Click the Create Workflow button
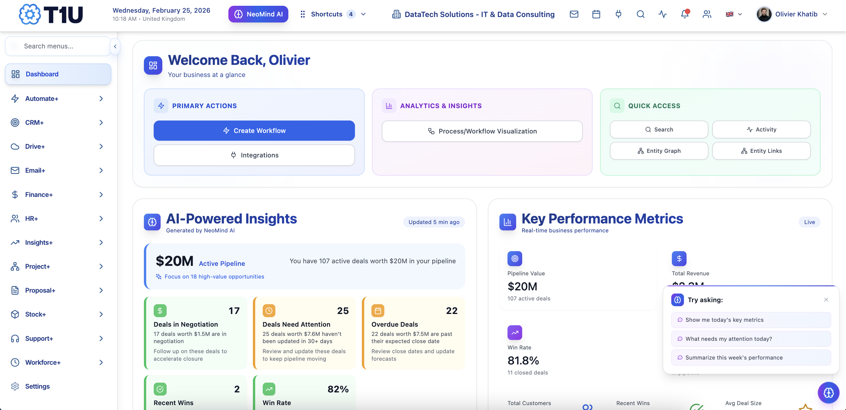Viewport: 846px width, 410px height. coord(254,130)
